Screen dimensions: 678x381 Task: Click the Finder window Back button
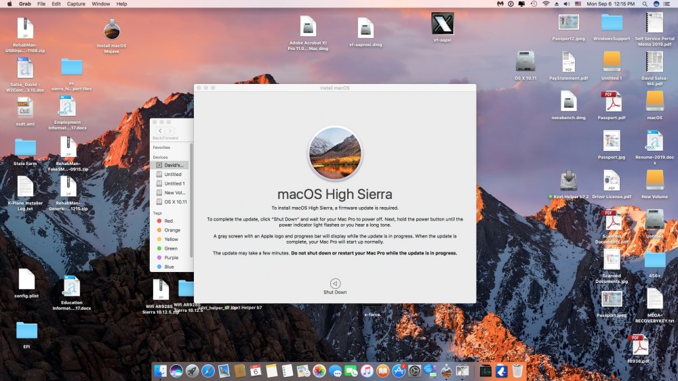(160, 131)
